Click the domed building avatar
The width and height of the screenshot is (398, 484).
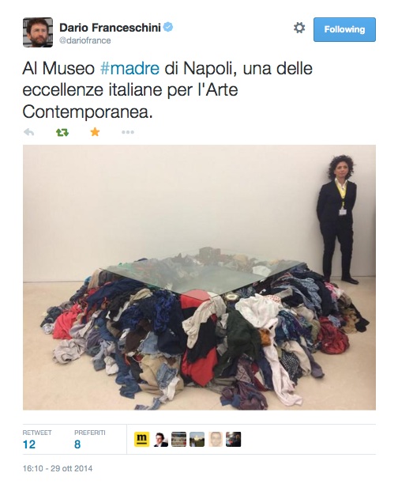(197, 439)
